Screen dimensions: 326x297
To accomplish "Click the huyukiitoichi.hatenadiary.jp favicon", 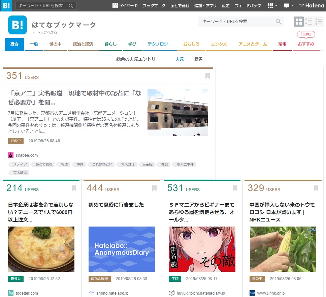I will click(x=171, y=293).
